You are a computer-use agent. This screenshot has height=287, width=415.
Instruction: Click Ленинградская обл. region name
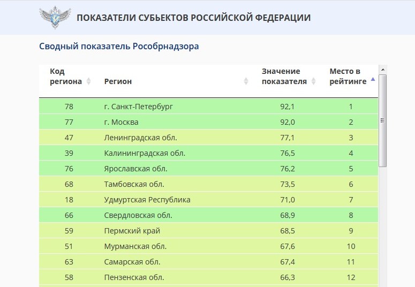pyautogui.click(x=140, y=138)
